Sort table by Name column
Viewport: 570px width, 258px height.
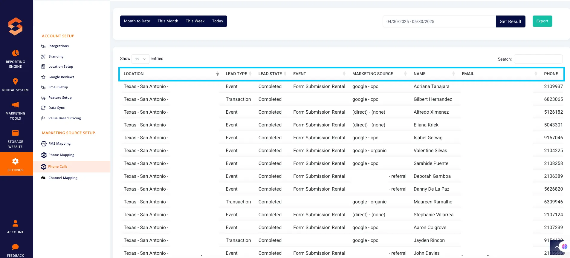click(x=434, y=74)
